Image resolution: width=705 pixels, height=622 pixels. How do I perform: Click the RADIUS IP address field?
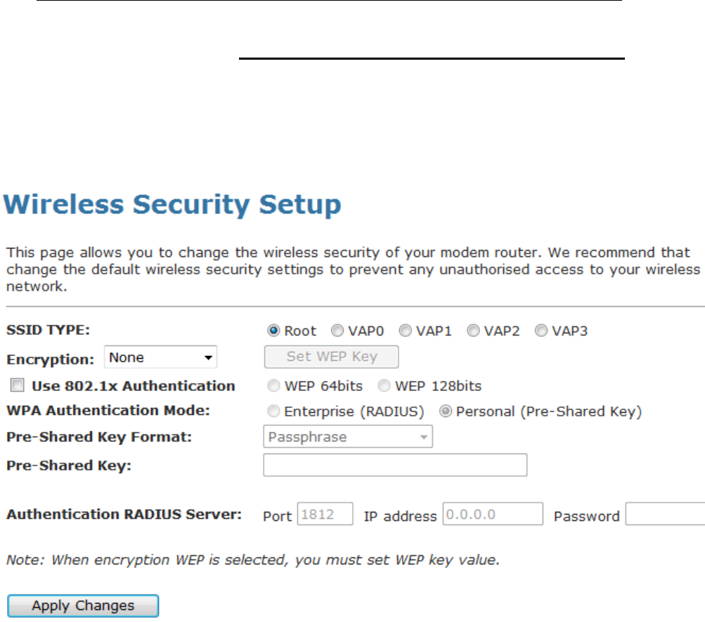[493, 515]
